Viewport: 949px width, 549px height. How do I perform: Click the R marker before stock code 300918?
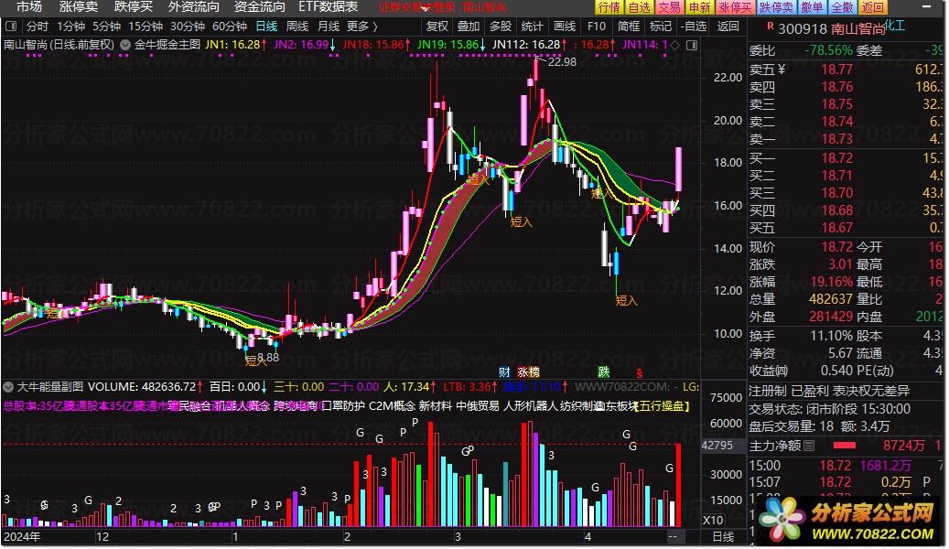click(770, 26)
